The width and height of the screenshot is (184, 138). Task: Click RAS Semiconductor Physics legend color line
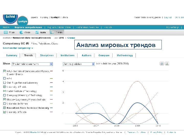(x=51, y=71)
